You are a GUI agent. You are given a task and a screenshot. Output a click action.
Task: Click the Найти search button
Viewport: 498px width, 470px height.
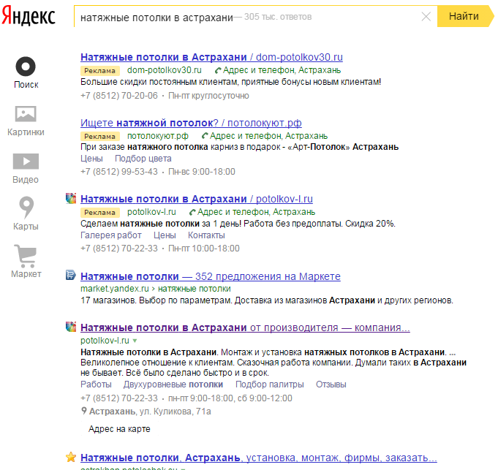(465, 16)
